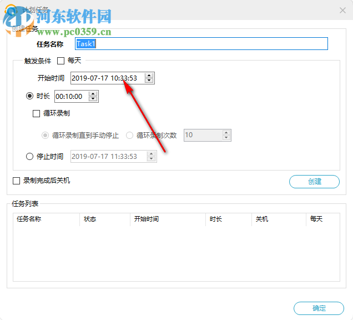Click the 状态 column header
Screen dimensions: 353x320
(105, 219)
